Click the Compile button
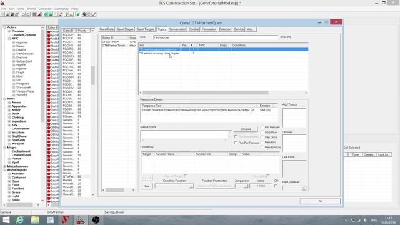The width and height of the screenshot is (400, 225). [x=246, y=129]
